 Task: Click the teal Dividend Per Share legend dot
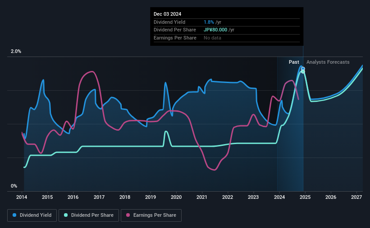tap(66, 215)
